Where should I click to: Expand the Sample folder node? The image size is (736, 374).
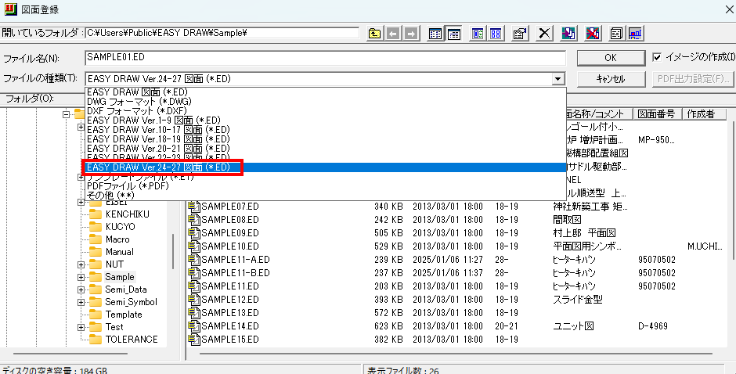pyautogui.click(x=81, y=277)
